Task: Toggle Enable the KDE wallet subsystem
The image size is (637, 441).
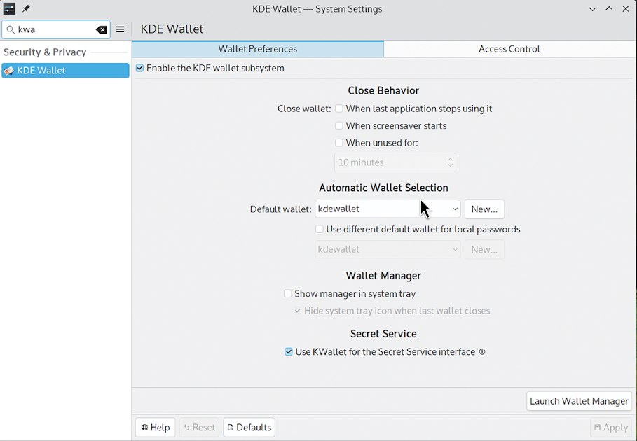Action: 139,68
